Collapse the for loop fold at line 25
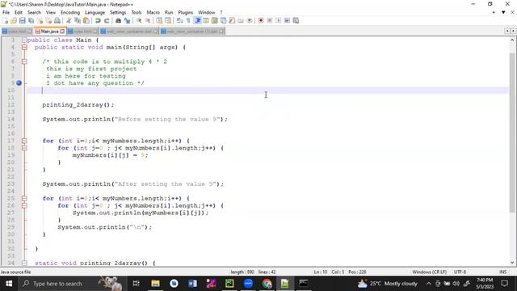 24,198
